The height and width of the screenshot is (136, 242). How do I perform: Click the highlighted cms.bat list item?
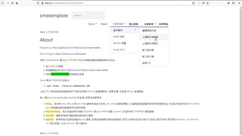(x=50, y=115)
